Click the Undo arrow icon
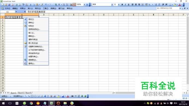The image size is (189, 106). (x=46, y=5)
